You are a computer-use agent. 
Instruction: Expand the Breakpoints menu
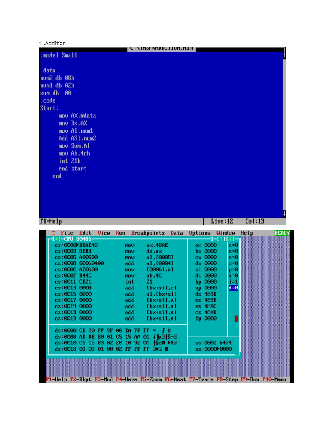(148, 233)
